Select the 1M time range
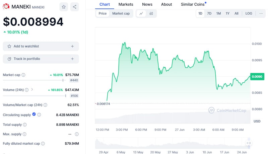 (x=218, y=13)
